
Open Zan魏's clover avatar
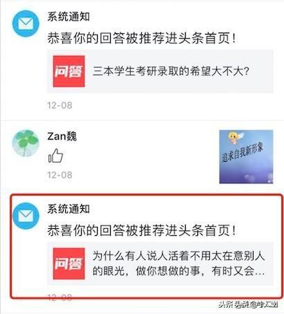(x=26, y=143)
